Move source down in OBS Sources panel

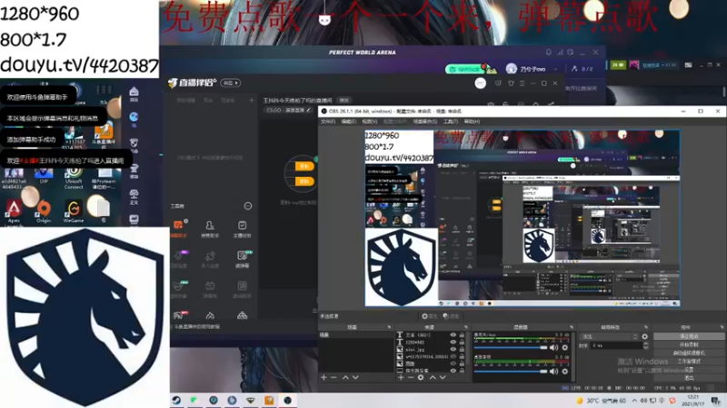coord(443,377)
